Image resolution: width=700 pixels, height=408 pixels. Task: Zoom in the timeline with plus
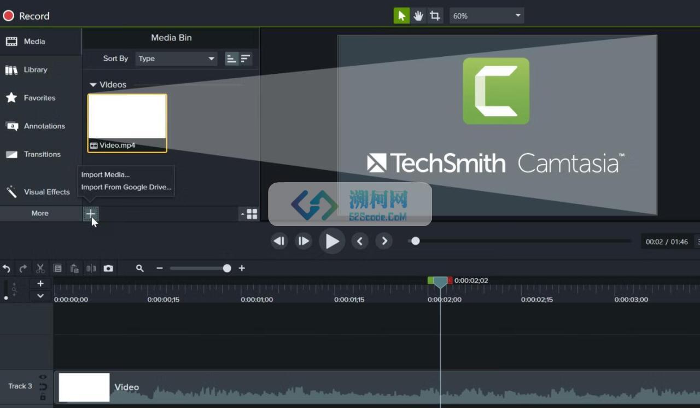242,269
